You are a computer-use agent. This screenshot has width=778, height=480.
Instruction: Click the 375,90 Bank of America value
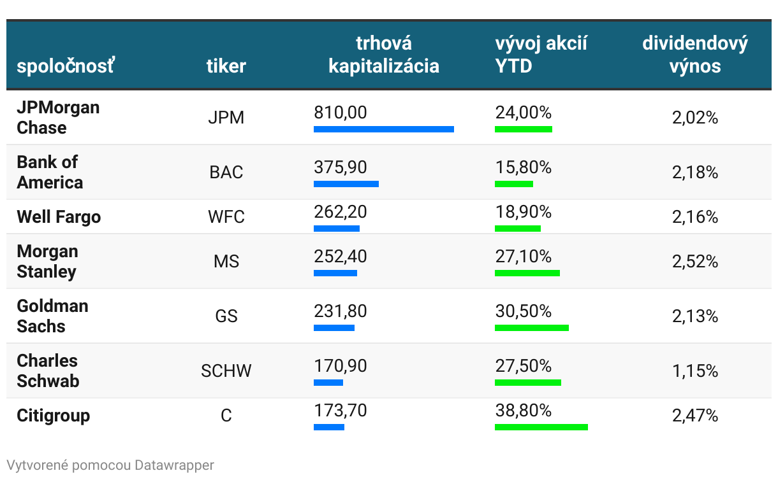point(341,167)
